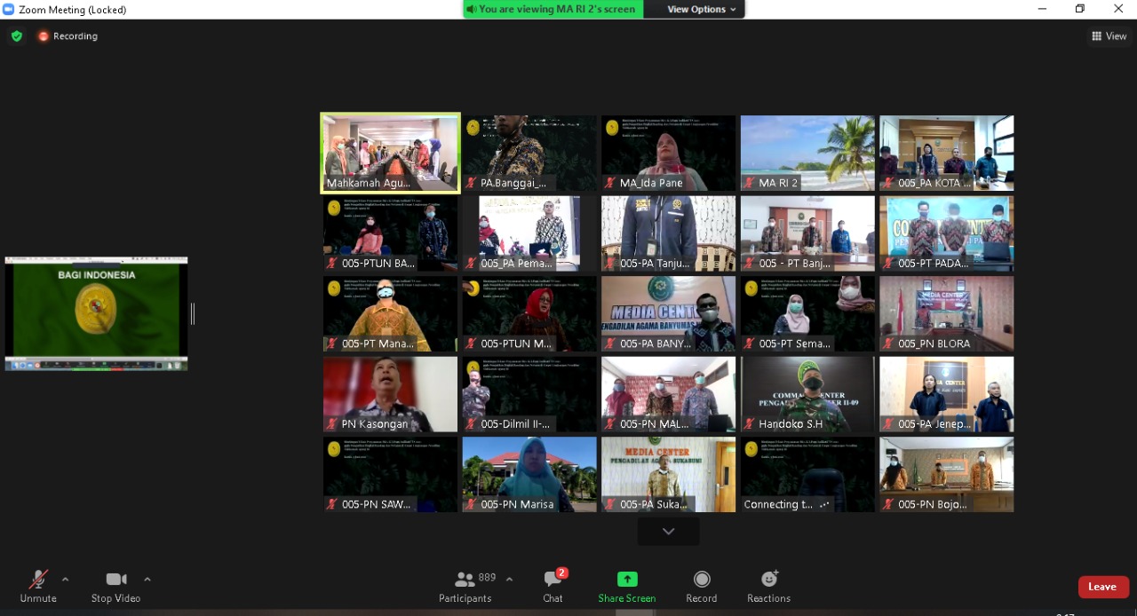Leave the meeting
The width and height of the screenshot is (1137, 616).
tap(1103, 587)
